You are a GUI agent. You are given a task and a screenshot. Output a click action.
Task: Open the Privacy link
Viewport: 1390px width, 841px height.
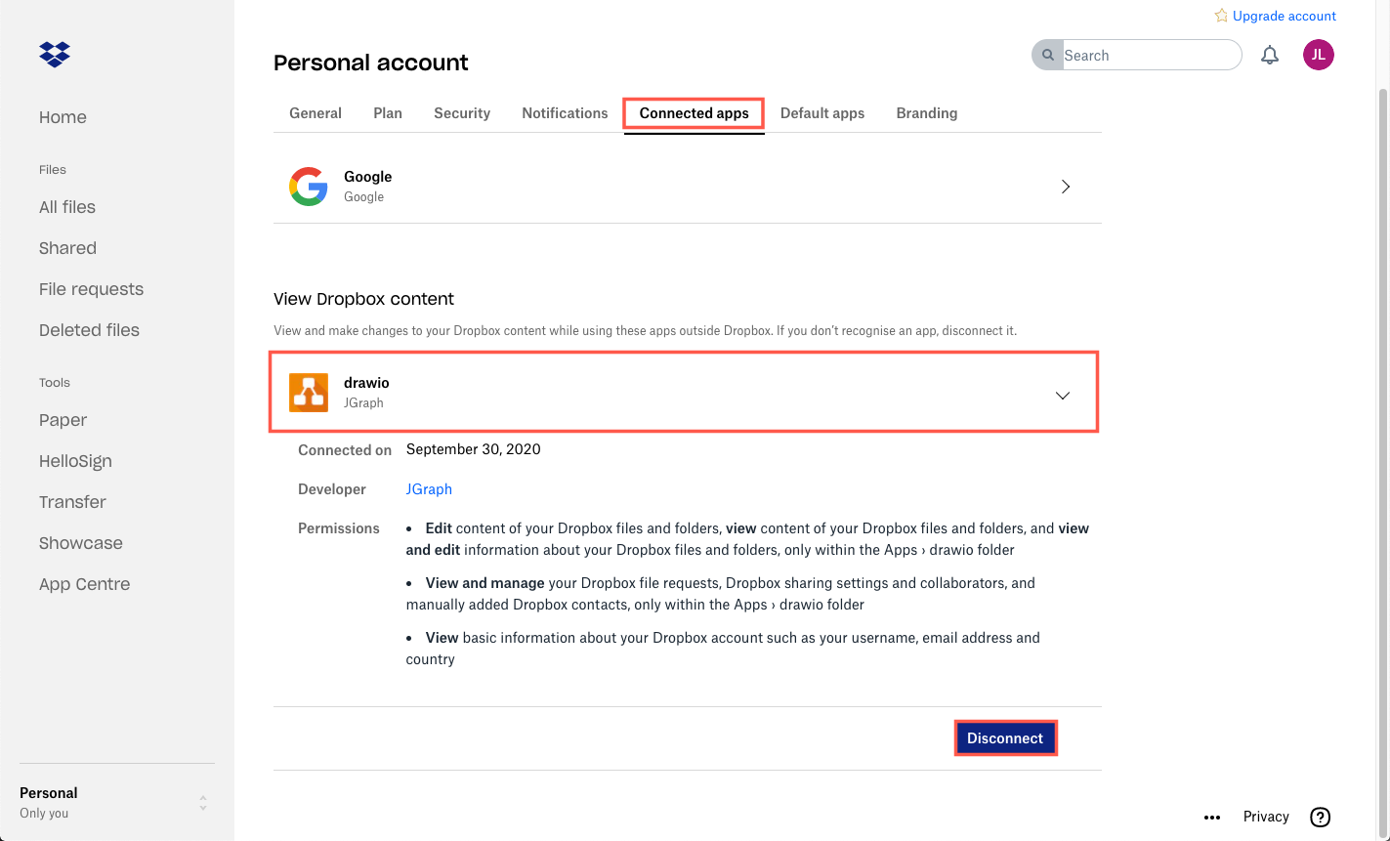pyautogui.click(x=1265, y=817)
